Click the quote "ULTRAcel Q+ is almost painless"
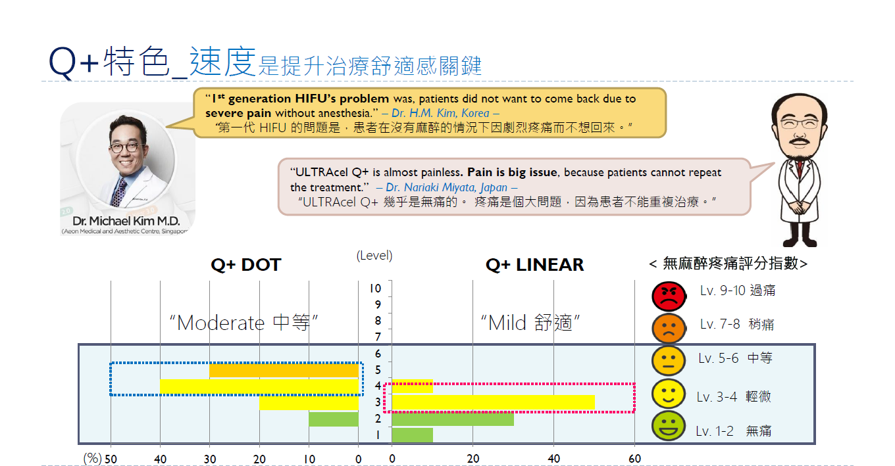Image resolution: width=895 pixels, height=466 pixels. [x=378, y=173]
